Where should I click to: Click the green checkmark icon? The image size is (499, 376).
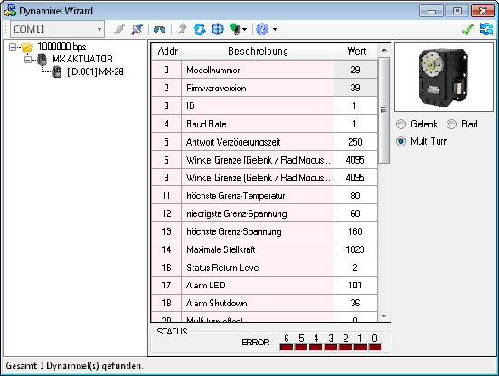[x=467, y=29]
